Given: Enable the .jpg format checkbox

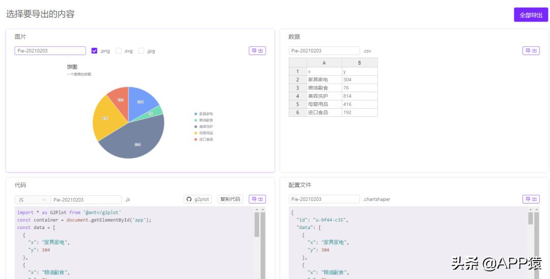Looking at the screenshot, I should pyautogui.click(x=142, y=51).
